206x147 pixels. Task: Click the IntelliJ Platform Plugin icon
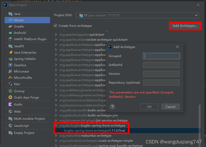coord(10,39)
